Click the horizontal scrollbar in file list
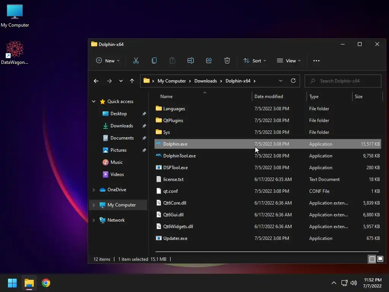 (267, 252)
